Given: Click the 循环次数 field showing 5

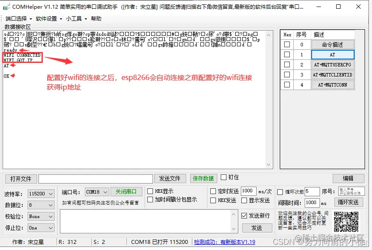Looking at the screenshot, I should pyautogui.click(x=312, y=191).
